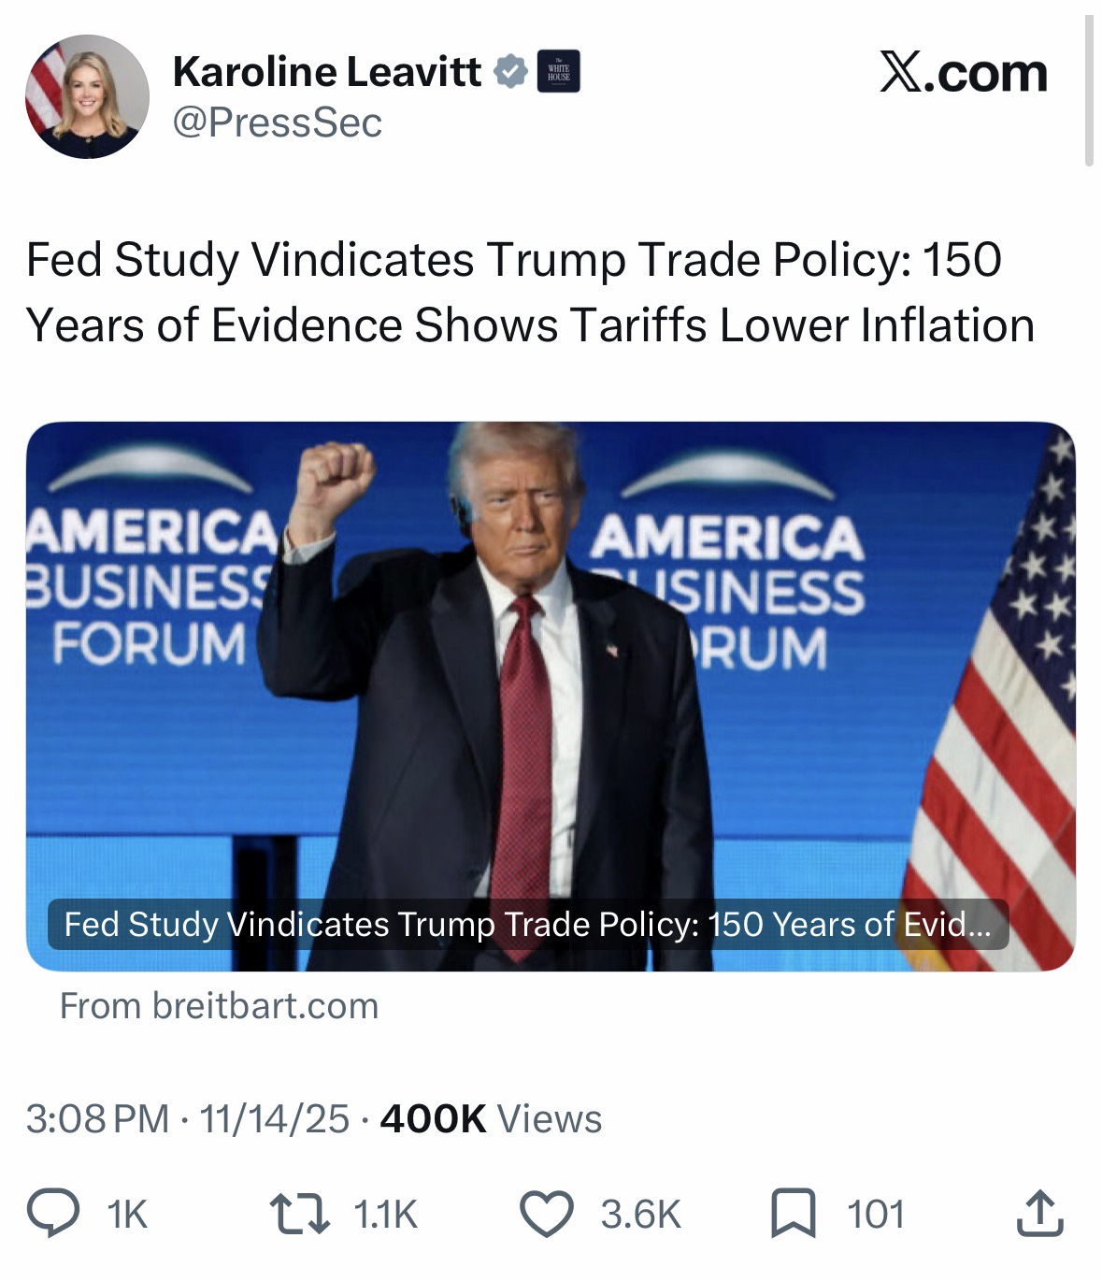
Task: View the 400K Views analytics
Action: 492,1118
